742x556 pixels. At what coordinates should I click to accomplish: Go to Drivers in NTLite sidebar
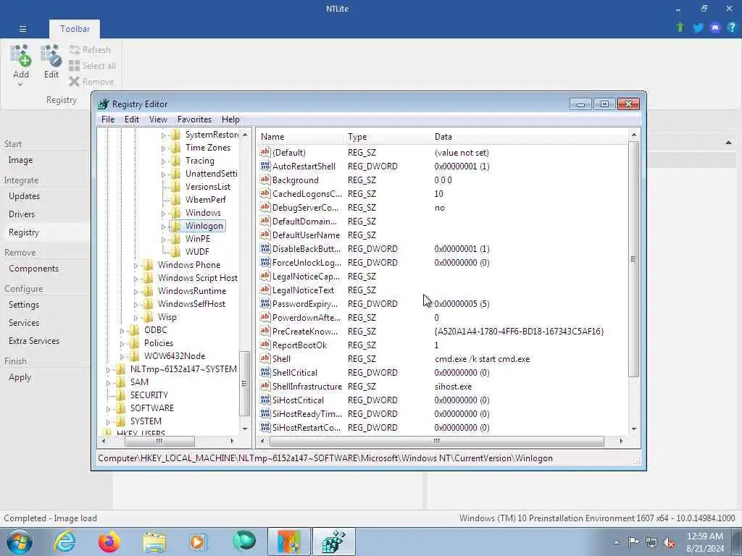pyautogui.click(x=22, y=214)
